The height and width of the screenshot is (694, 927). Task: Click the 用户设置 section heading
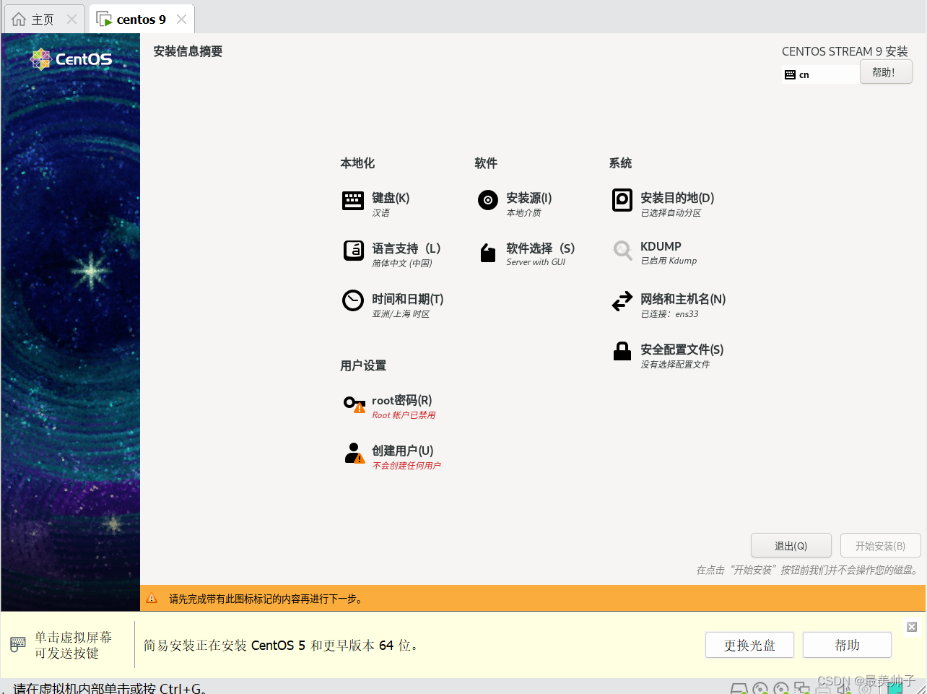pos(363,365)
